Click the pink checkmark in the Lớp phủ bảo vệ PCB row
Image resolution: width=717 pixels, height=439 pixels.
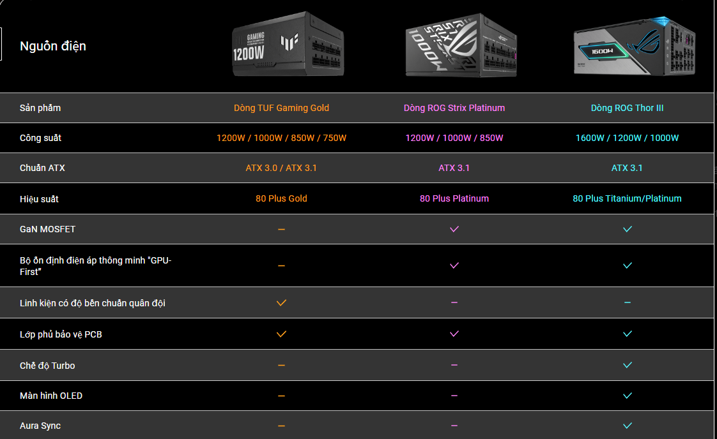coord(454,334)
